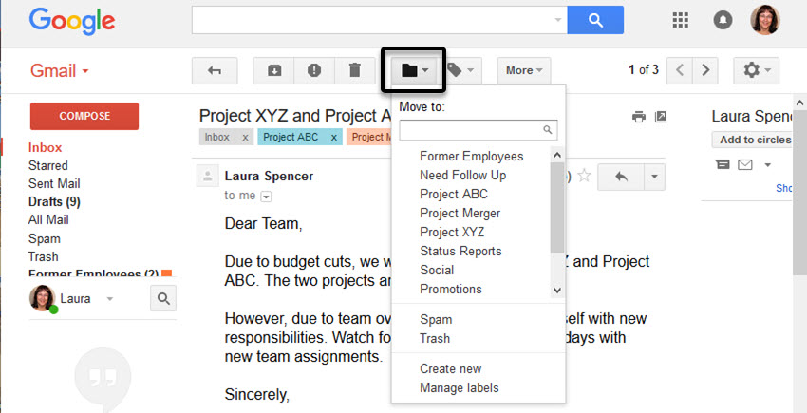Open Sent Mail in the left sidebar

(54, 184)
